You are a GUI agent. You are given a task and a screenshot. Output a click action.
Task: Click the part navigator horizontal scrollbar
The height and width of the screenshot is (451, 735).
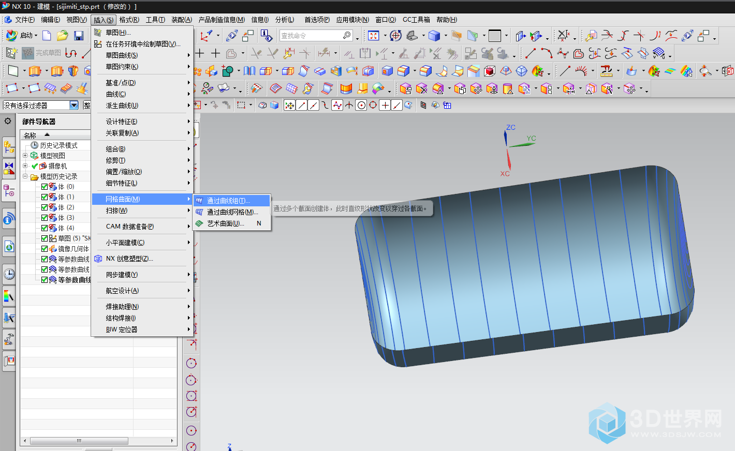[x=79, y=441]
